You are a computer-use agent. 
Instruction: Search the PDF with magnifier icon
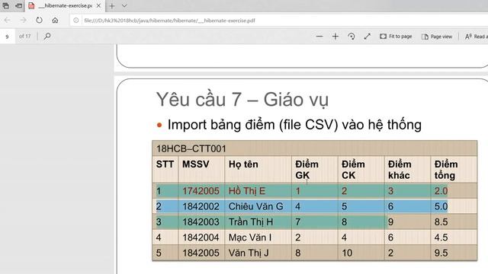(47, 36)
